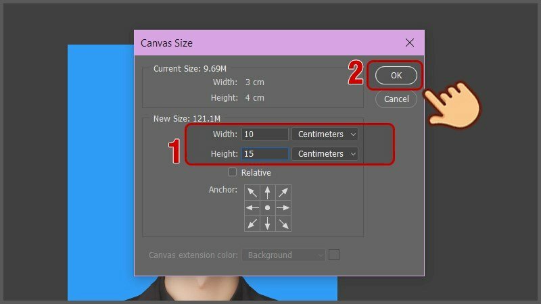Image resolution: width=541 pixels, height=304 pixels.
Task: Open the Height units Centimeters dropdown
Action: [x=326, y=153]
